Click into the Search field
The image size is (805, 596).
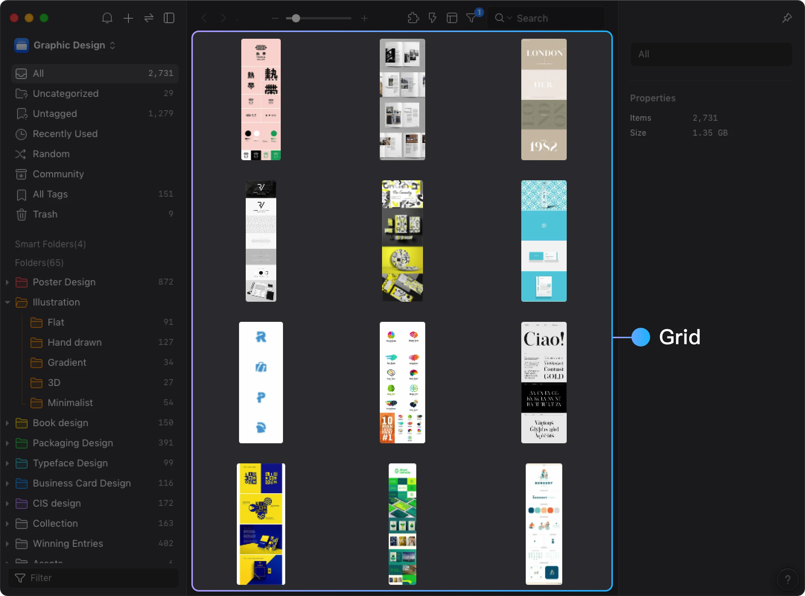pos(547,18)
